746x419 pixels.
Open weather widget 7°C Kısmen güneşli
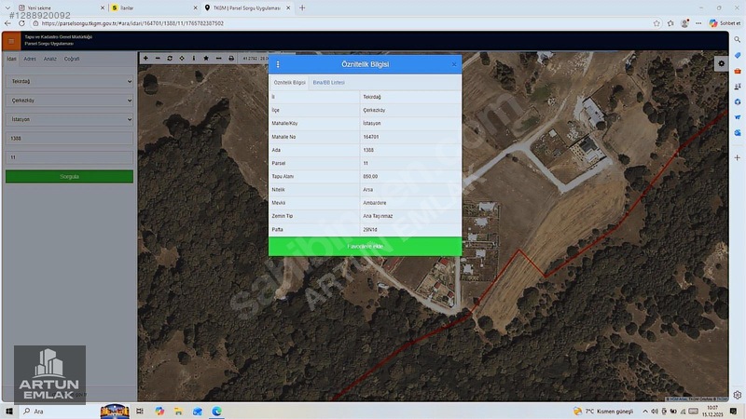pos(603,411)
